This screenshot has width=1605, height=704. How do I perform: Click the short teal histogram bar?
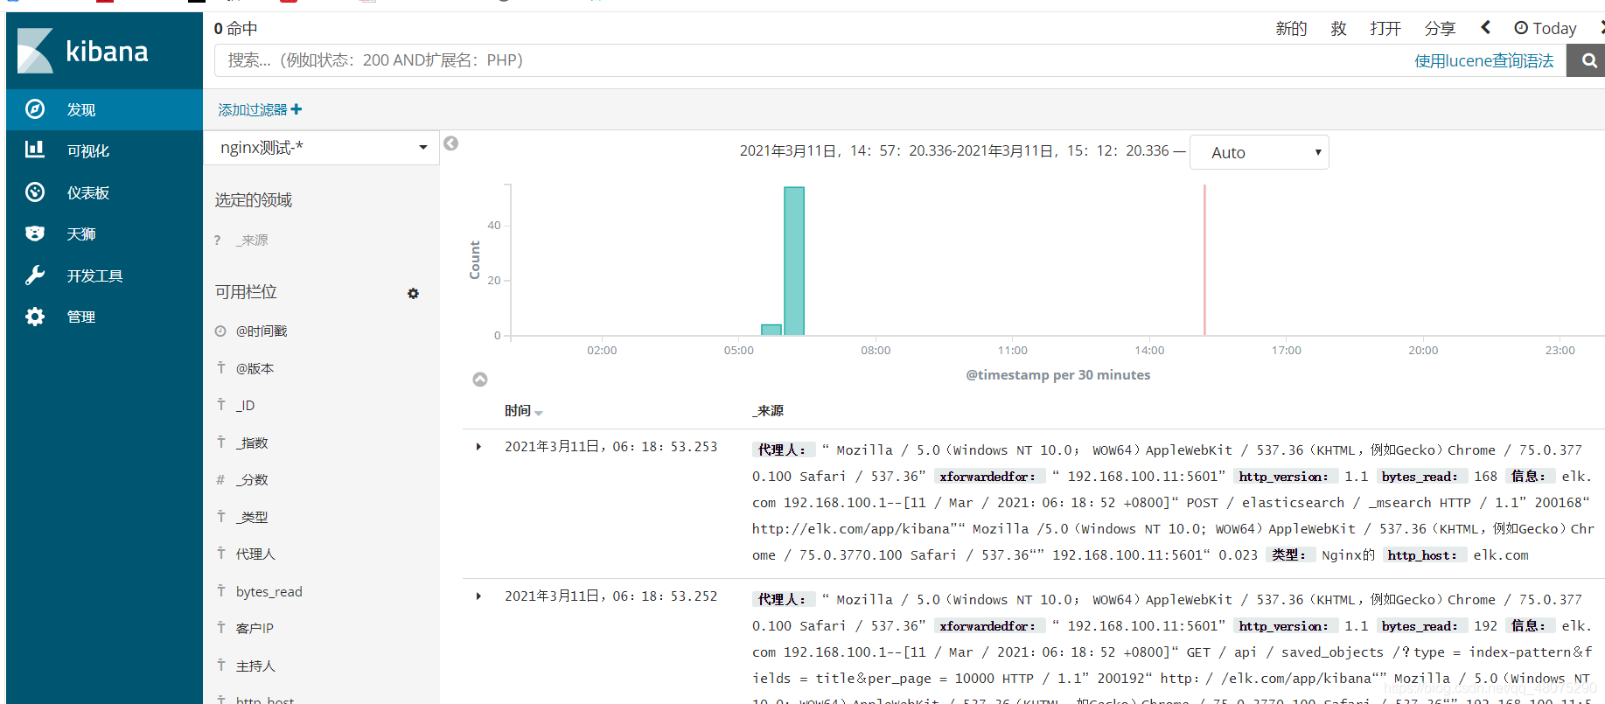771,330
